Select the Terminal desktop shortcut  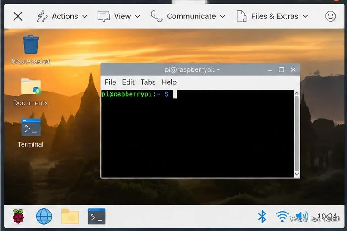point(31,133)
